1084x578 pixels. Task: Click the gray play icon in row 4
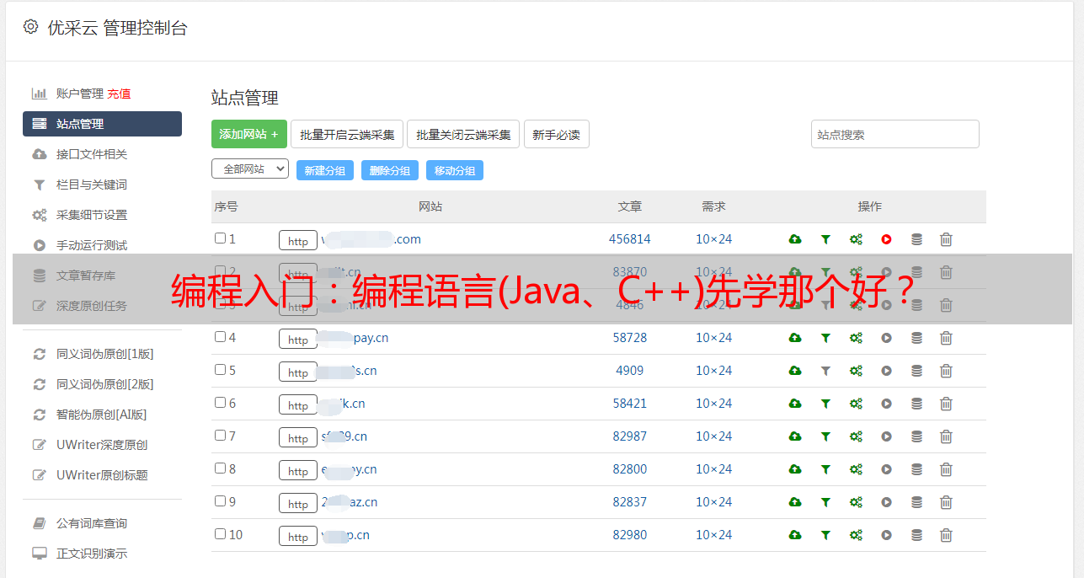(886, 338)
